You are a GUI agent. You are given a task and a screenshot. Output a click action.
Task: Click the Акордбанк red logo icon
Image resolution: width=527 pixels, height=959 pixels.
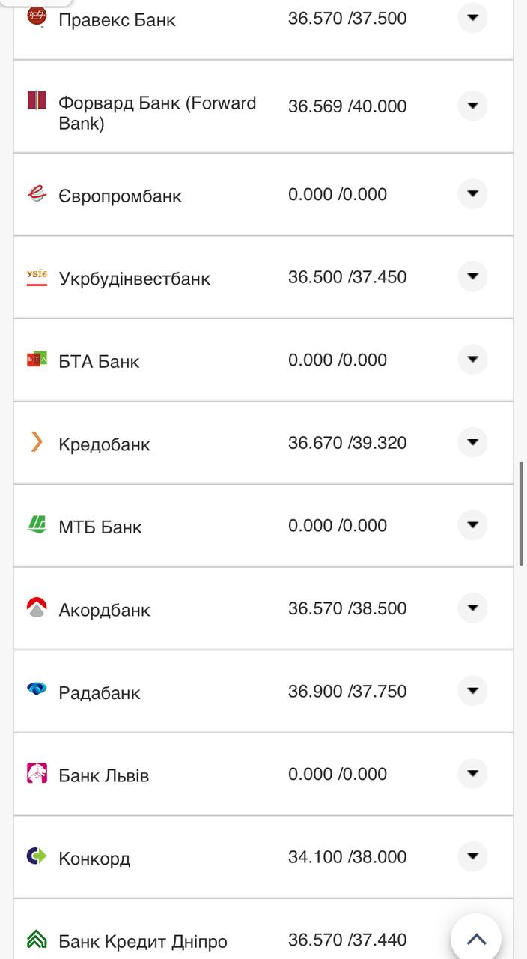(37, 607)
